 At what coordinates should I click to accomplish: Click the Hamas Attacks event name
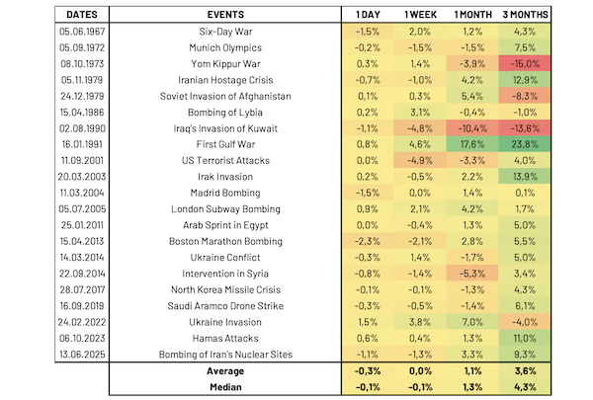click(x=226, y=336)
